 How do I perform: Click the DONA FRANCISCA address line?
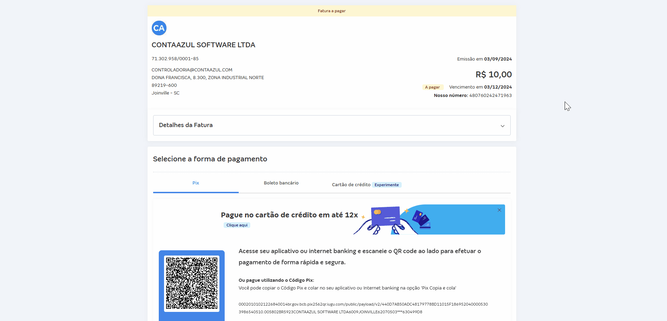207,78
